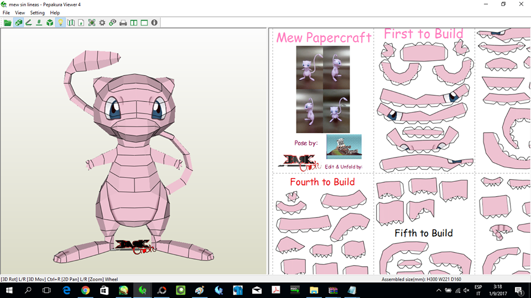Click the Assembled size status bar text
Viewport: 531px width, 298px height.
click(421, 279)
